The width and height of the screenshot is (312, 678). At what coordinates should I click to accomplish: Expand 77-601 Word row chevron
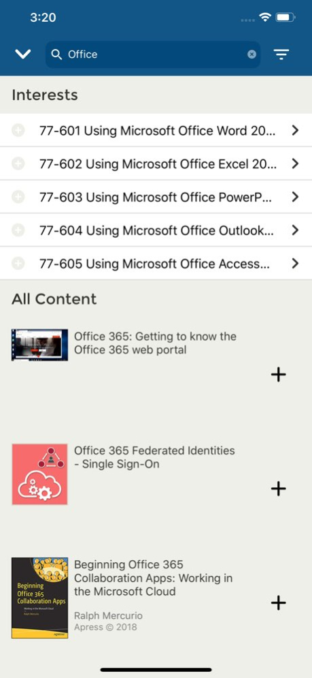coord(295,130)
